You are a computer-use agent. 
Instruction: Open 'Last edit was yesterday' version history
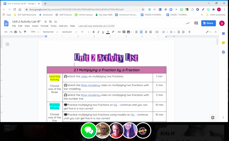(96, 26)
